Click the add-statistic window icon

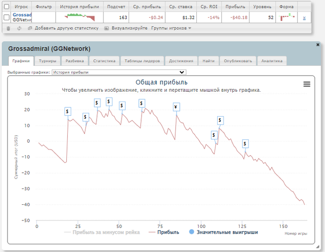30,28
